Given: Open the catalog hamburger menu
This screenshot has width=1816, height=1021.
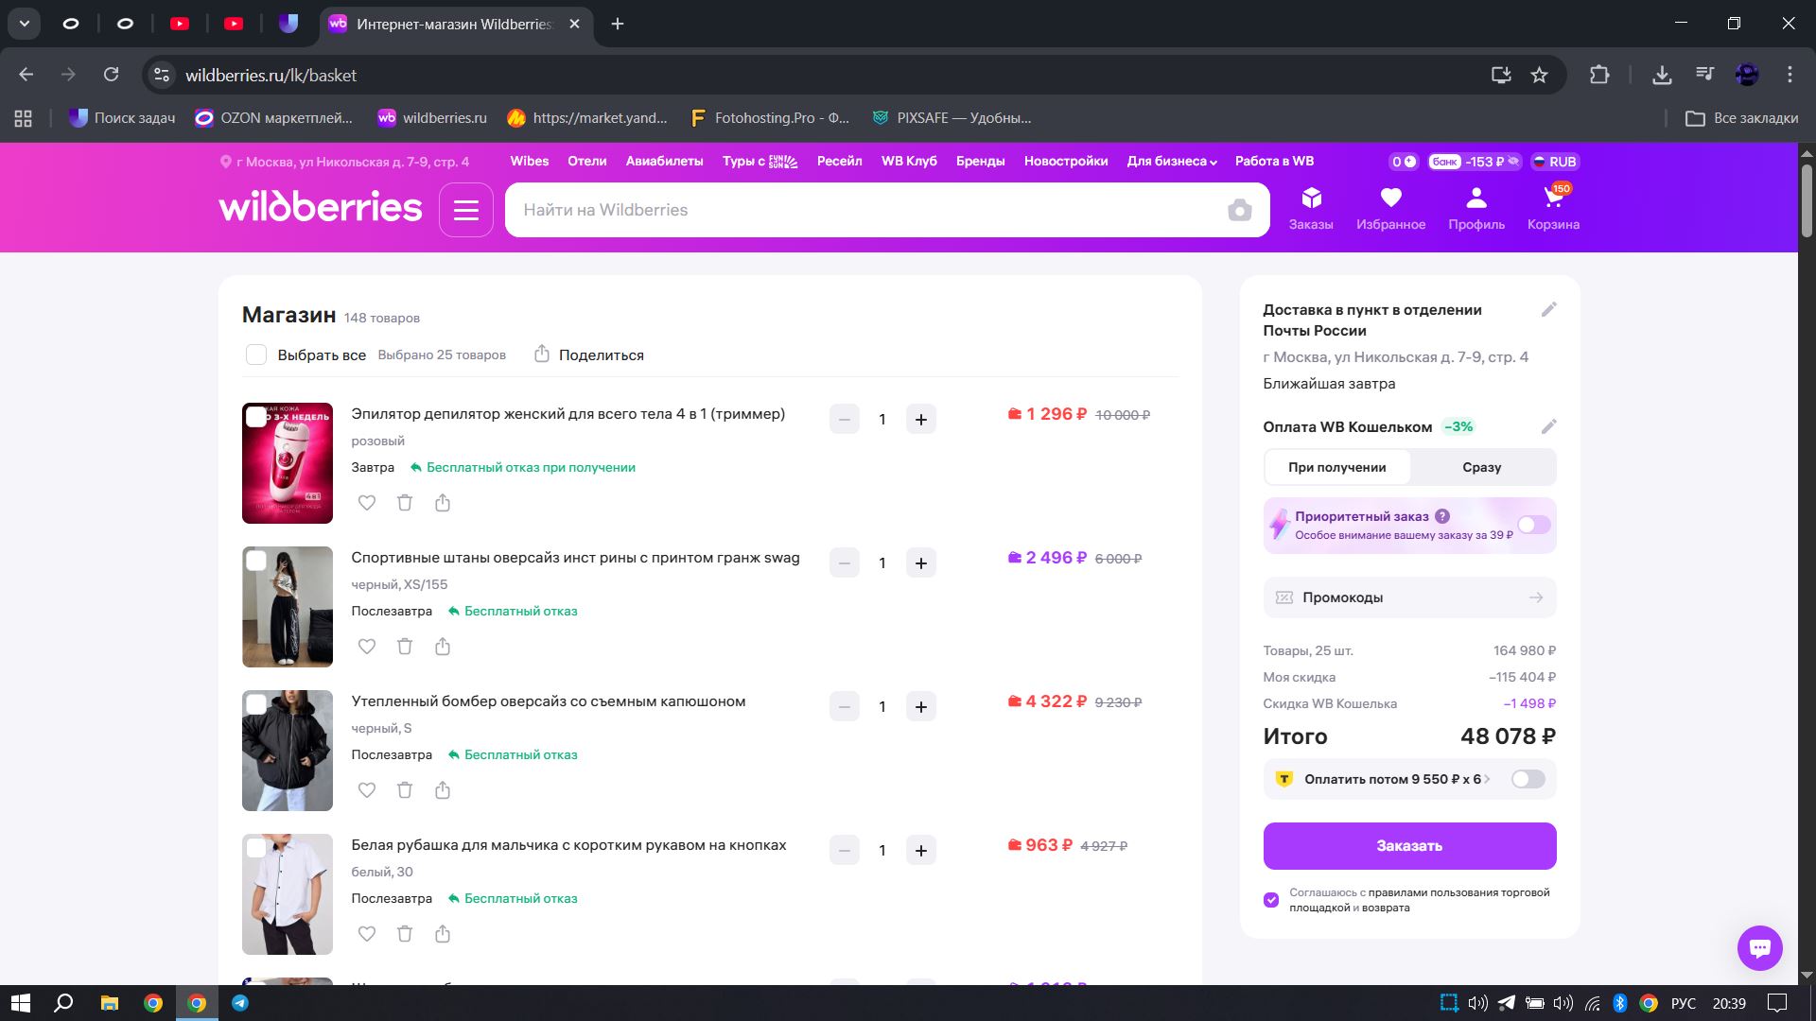Looking at the screenshot, I should coord(465,210).
